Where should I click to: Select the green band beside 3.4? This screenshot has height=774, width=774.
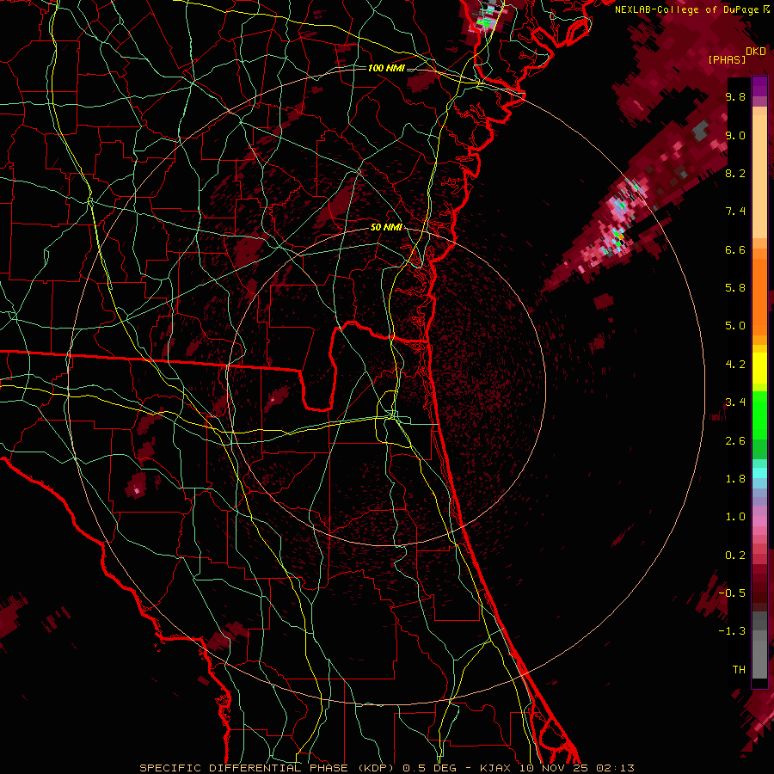pos(759,415)
